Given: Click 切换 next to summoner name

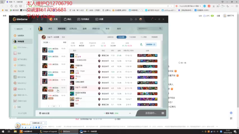Looking at the screenshot, I should [63, 37].
